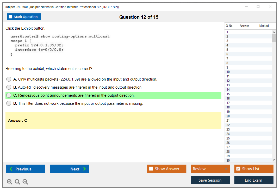The image size is (280, 191).
Task: Open the Review dropdown menu
Action: point(210,169)
